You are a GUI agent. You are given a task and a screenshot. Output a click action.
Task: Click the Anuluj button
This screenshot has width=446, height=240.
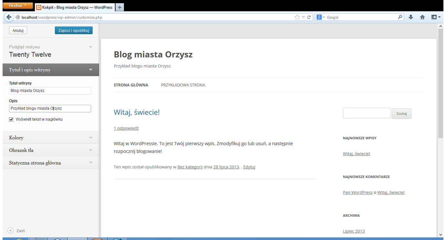click(x=18, y=30)
